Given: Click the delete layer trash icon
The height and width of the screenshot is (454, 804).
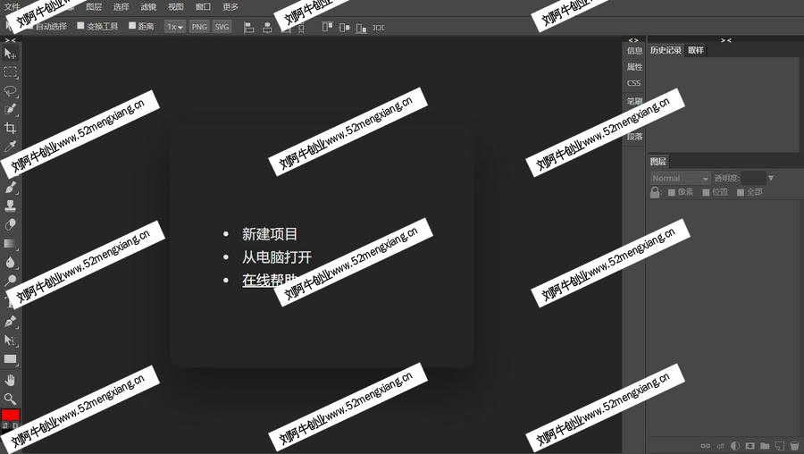Looking at the screenshot, I should pyautogui.click(x=794, y=446).
